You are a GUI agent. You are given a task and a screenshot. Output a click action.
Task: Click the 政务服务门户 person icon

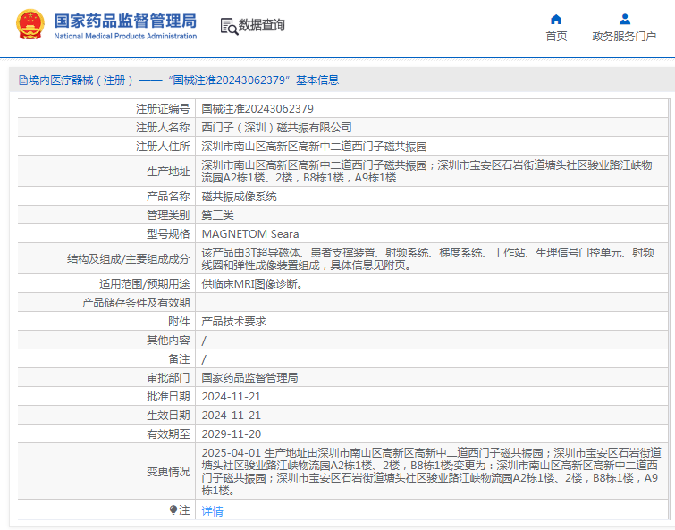[x=625, y=20]
